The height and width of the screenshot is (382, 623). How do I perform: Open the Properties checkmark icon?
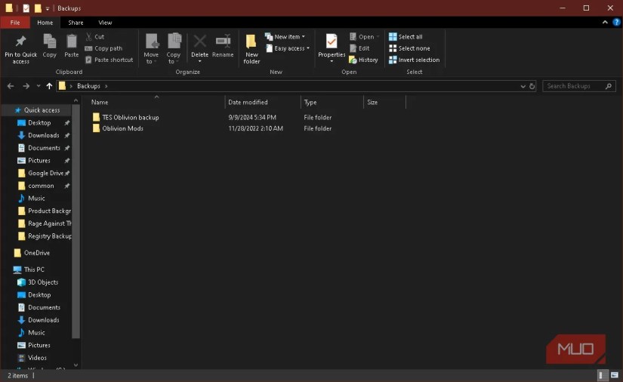pyautogui.click(x=332, y=42)
